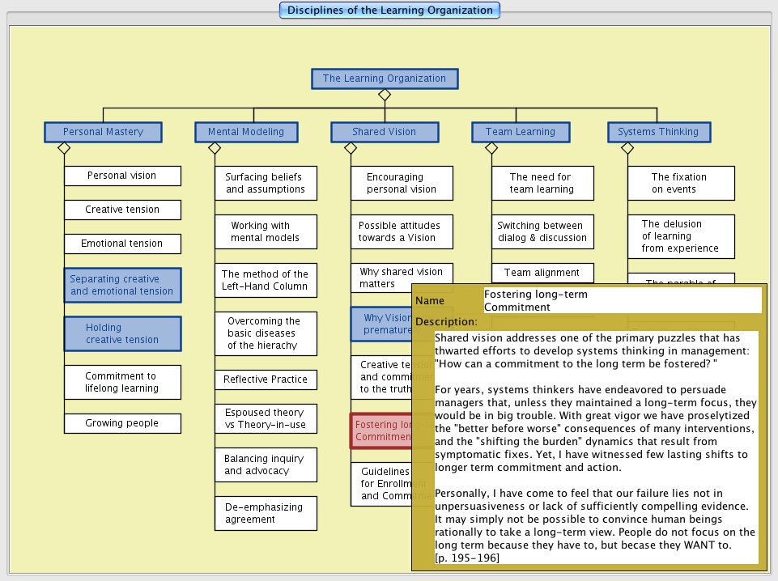Select the Personal Mastery discipline node

(x=103, y=132)
